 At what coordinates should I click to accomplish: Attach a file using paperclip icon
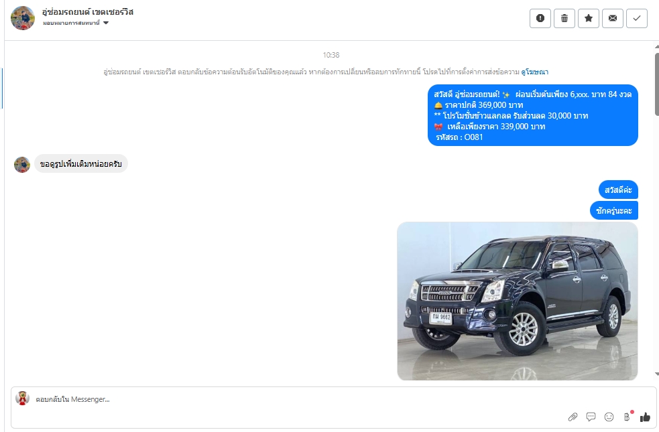coord(573,417)
